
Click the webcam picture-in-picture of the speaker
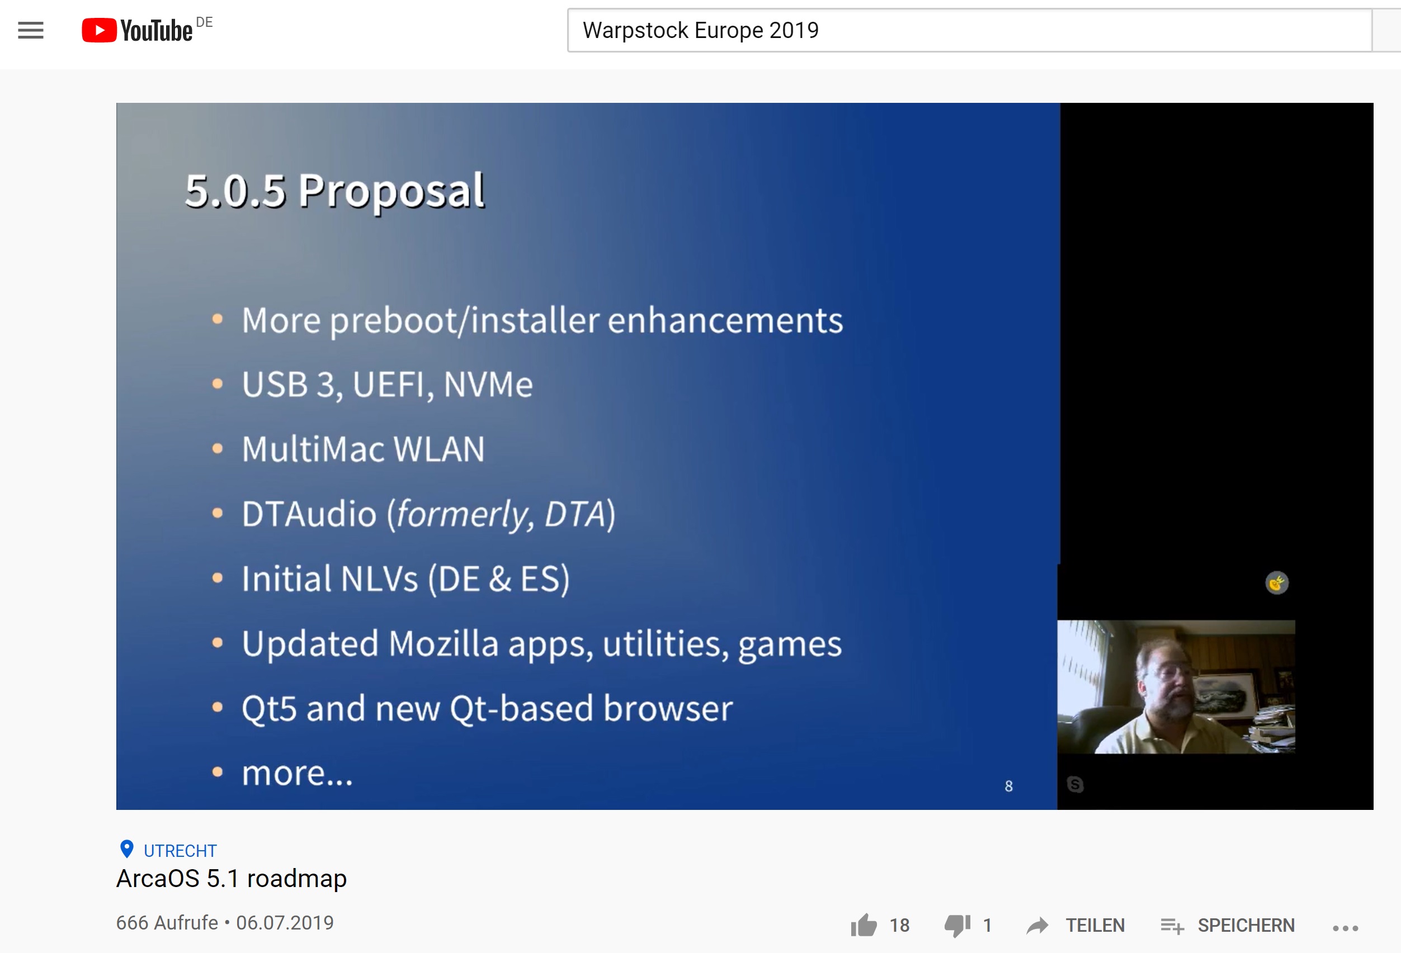coord(1176,687)
